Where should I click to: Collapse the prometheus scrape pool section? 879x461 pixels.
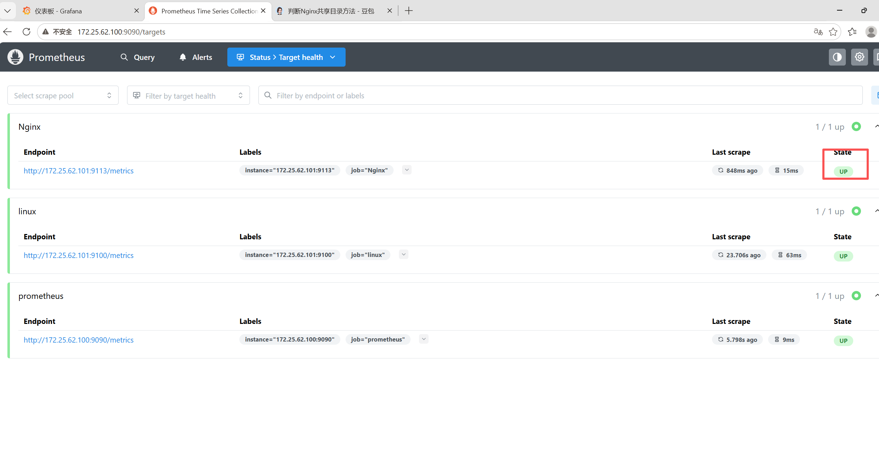[876, 296]
